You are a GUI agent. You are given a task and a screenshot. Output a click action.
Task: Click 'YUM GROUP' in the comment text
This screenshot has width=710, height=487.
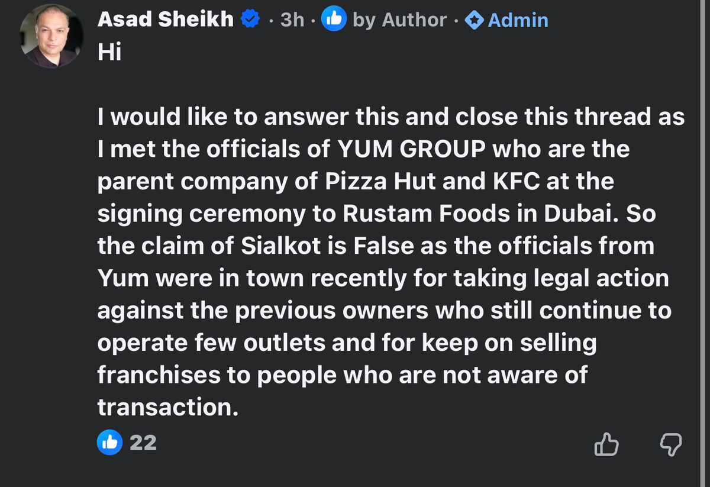point(412,150)
